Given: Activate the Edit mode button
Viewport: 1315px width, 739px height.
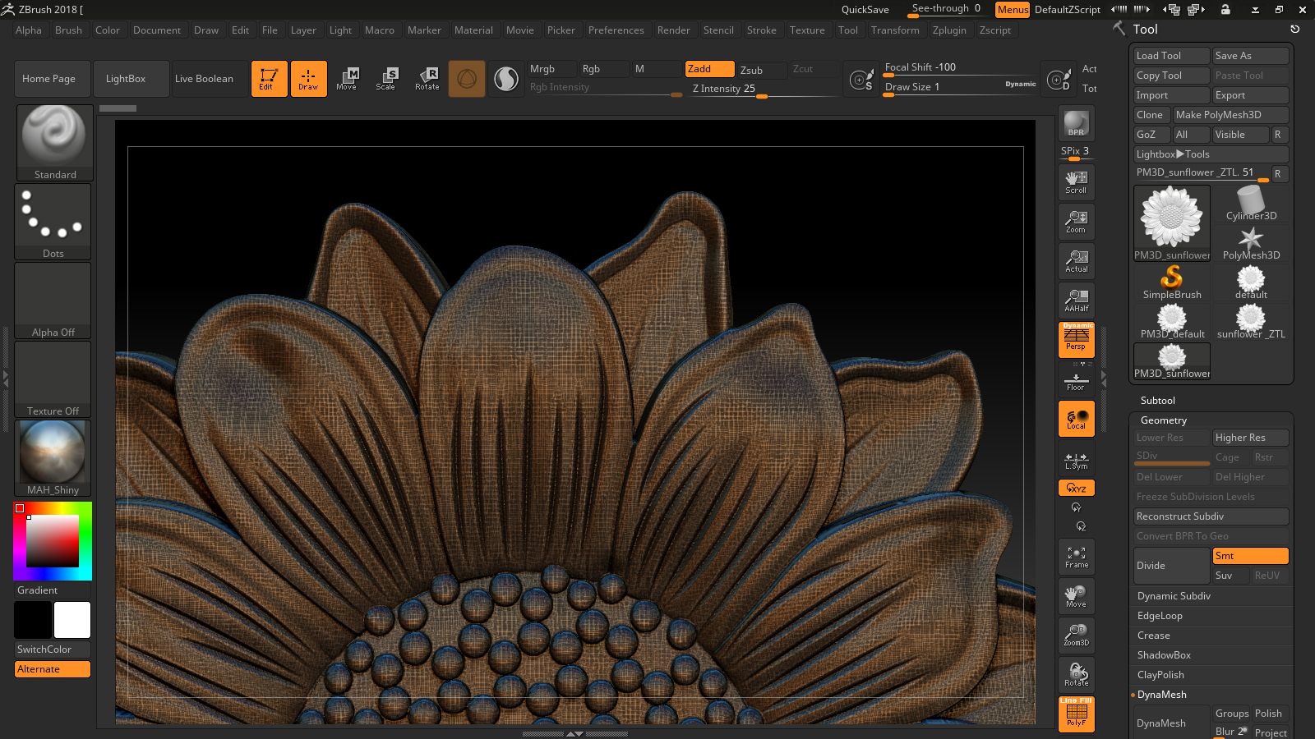Looking at the screenshot, I should pyautogui.click(x=269, y=79).
